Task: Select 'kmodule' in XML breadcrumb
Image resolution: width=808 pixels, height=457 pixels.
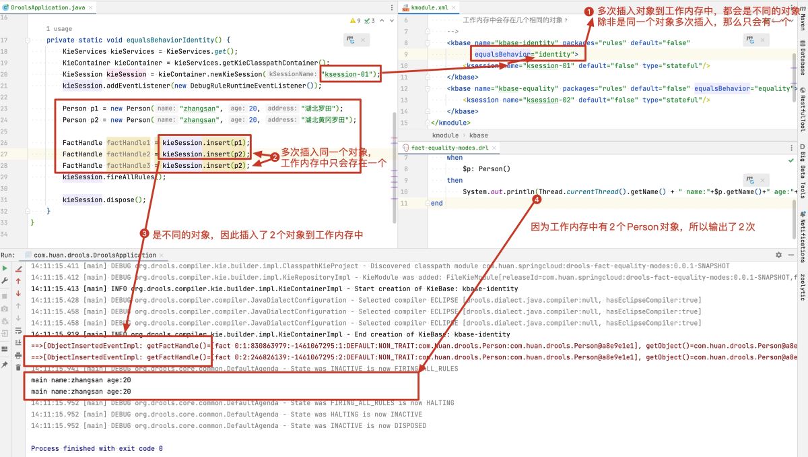Action: 446,135
